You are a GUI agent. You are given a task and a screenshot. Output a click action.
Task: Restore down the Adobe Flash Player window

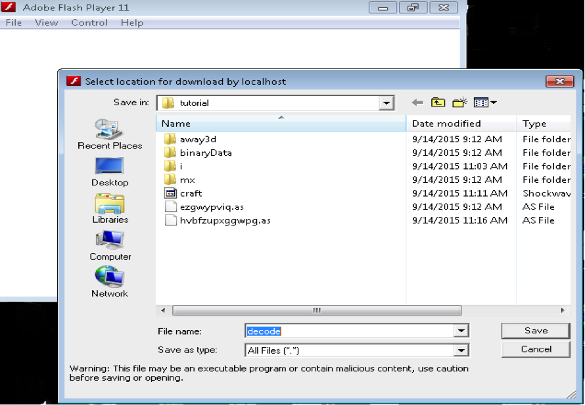pos(413,7)
